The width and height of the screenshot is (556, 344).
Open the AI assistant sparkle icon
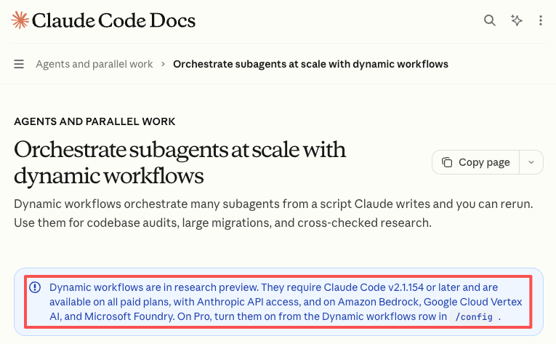point(516,20)
